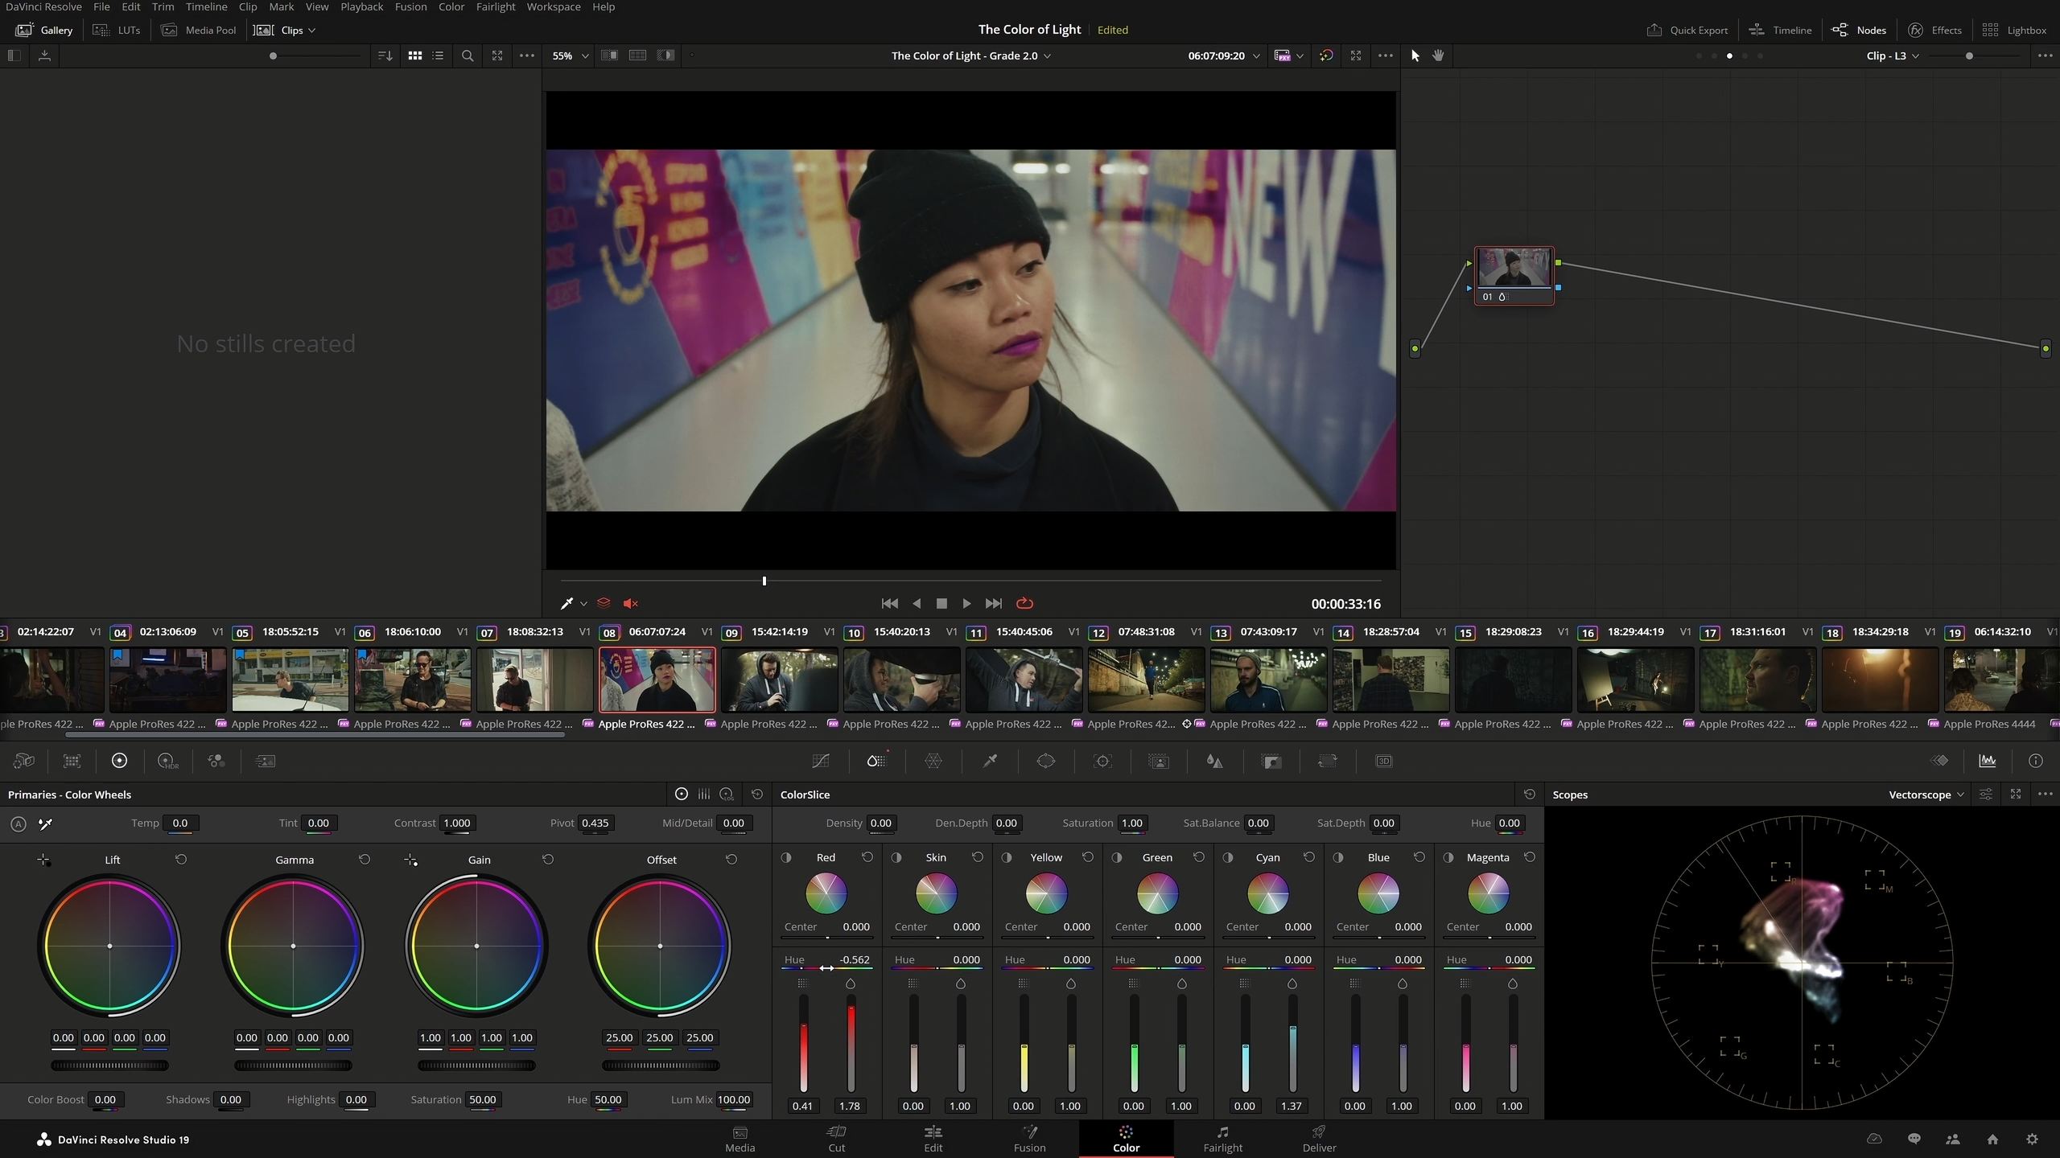The height and width of the screenshot is (1158, 2060).
Task: Open the Color menu from menu bar
Action: click(x=451, y=6)
